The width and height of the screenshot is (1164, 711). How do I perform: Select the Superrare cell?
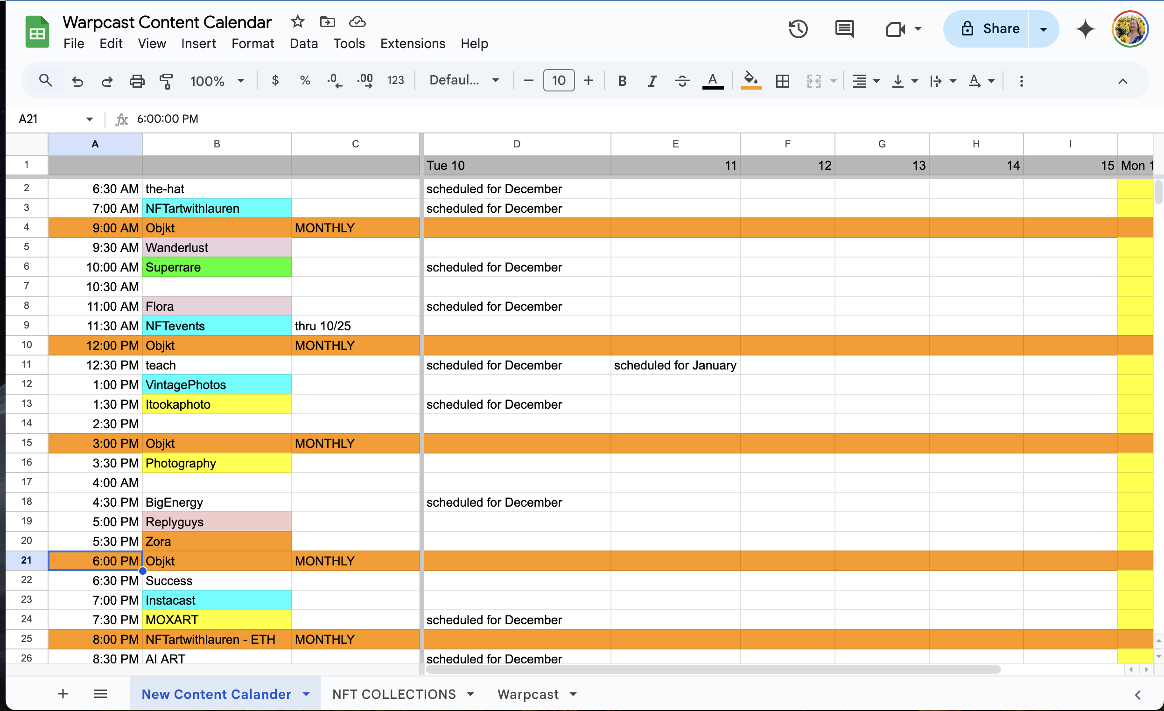pos(217,267)
